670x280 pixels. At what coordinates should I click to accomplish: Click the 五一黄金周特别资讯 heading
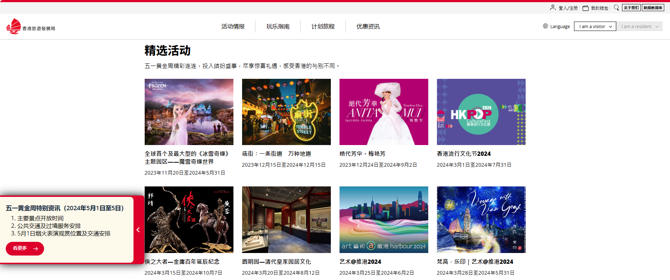65,208
